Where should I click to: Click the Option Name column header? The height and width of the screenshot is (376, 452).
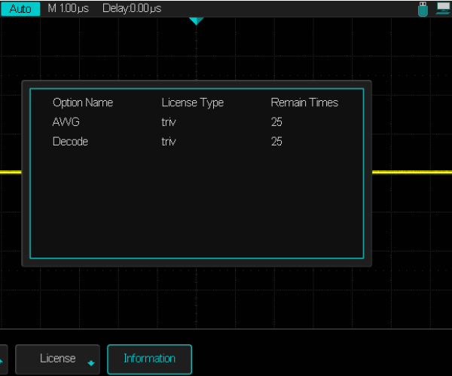coord(82,102)
